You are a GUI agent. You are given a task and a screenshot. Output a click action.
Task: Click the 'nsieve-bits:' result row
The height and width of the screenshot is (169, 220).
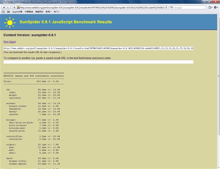tap(34, 131)
